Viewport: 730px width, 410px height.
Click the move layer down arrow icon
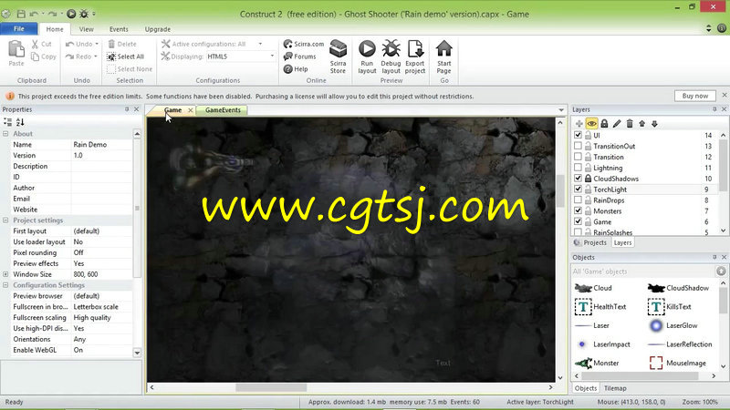pos(654,124)
